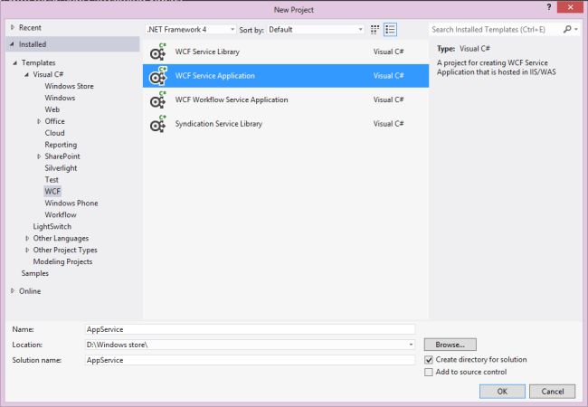
Task: Expand the Office tree node
Action: click(x=39, y=121)
